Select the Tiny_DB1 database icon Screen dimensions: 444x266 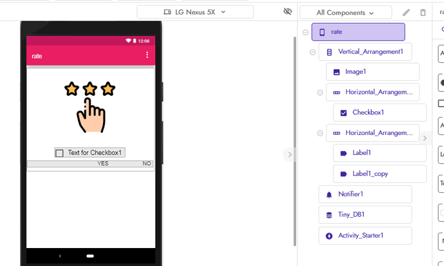329,215
